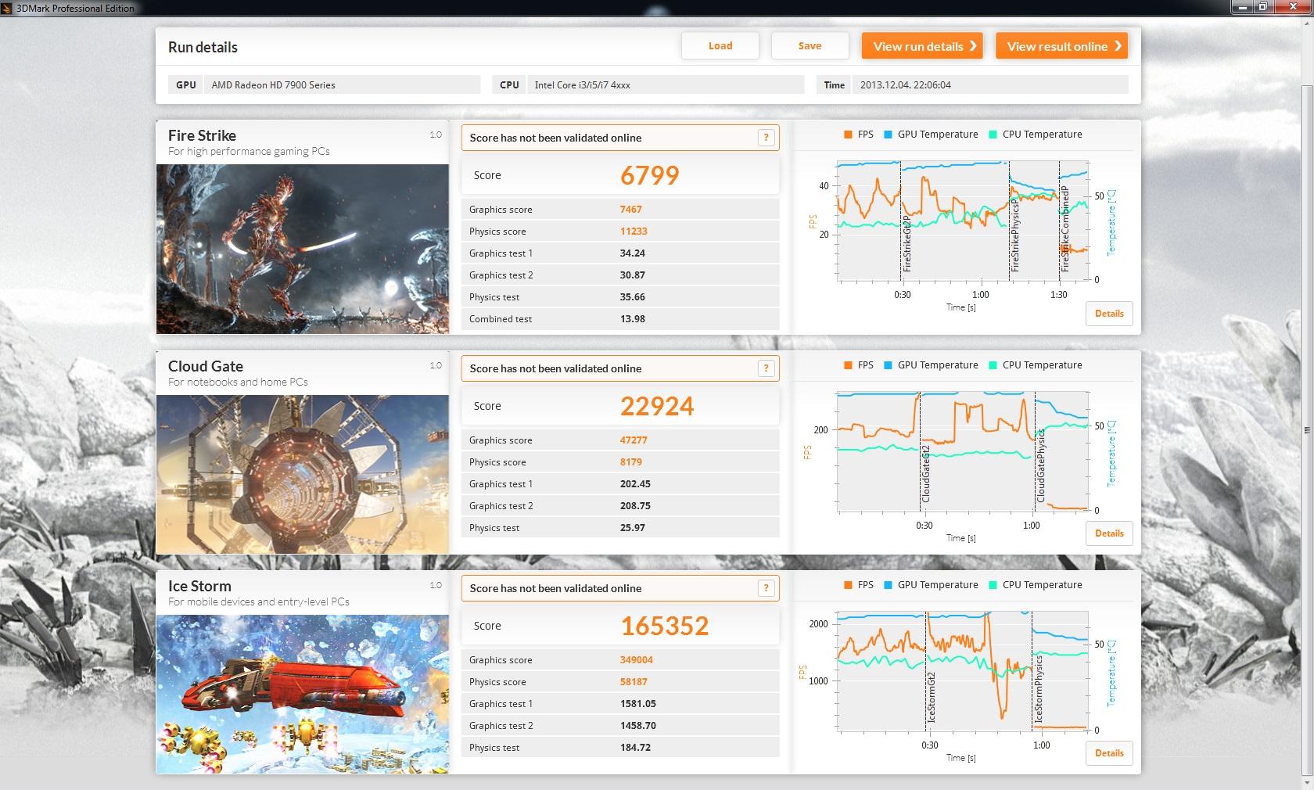Click the Load button
This screenshot has height=790, width=1314.
720,45
